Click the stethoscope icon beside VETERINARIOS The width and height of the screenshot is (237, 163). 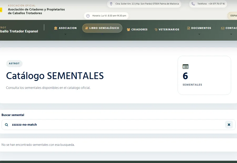[156, 29]
